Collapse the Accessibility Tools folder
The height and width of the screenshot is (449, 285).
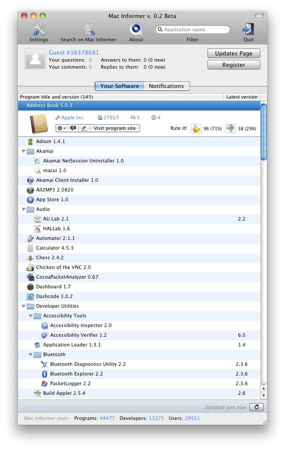click(x=31, y=316)
